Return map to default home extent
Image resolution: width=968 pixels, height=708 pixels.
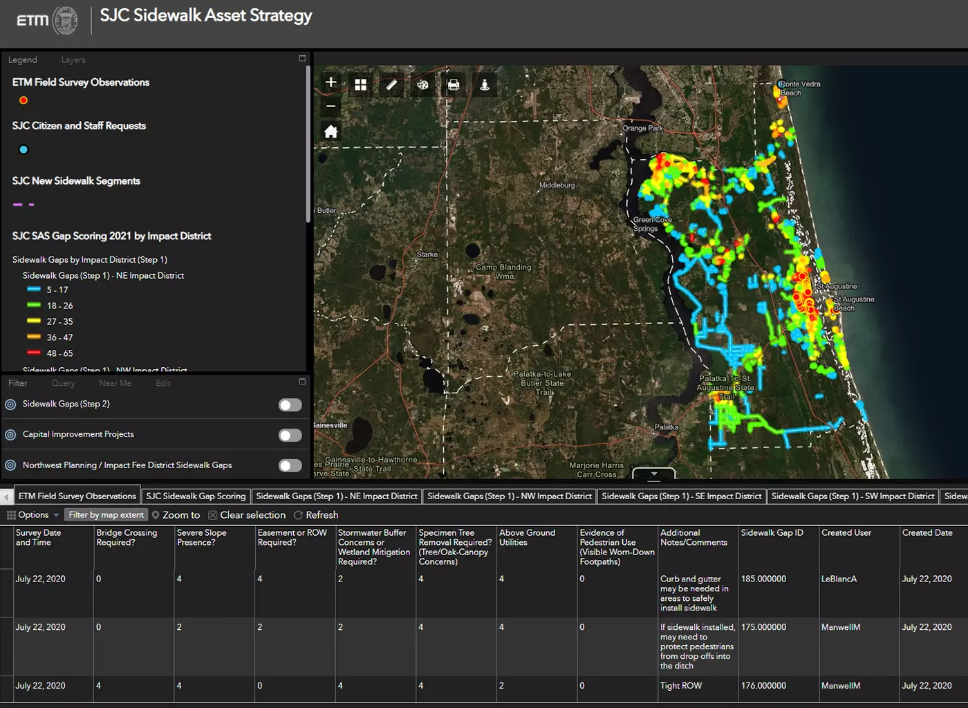point(331,131)
